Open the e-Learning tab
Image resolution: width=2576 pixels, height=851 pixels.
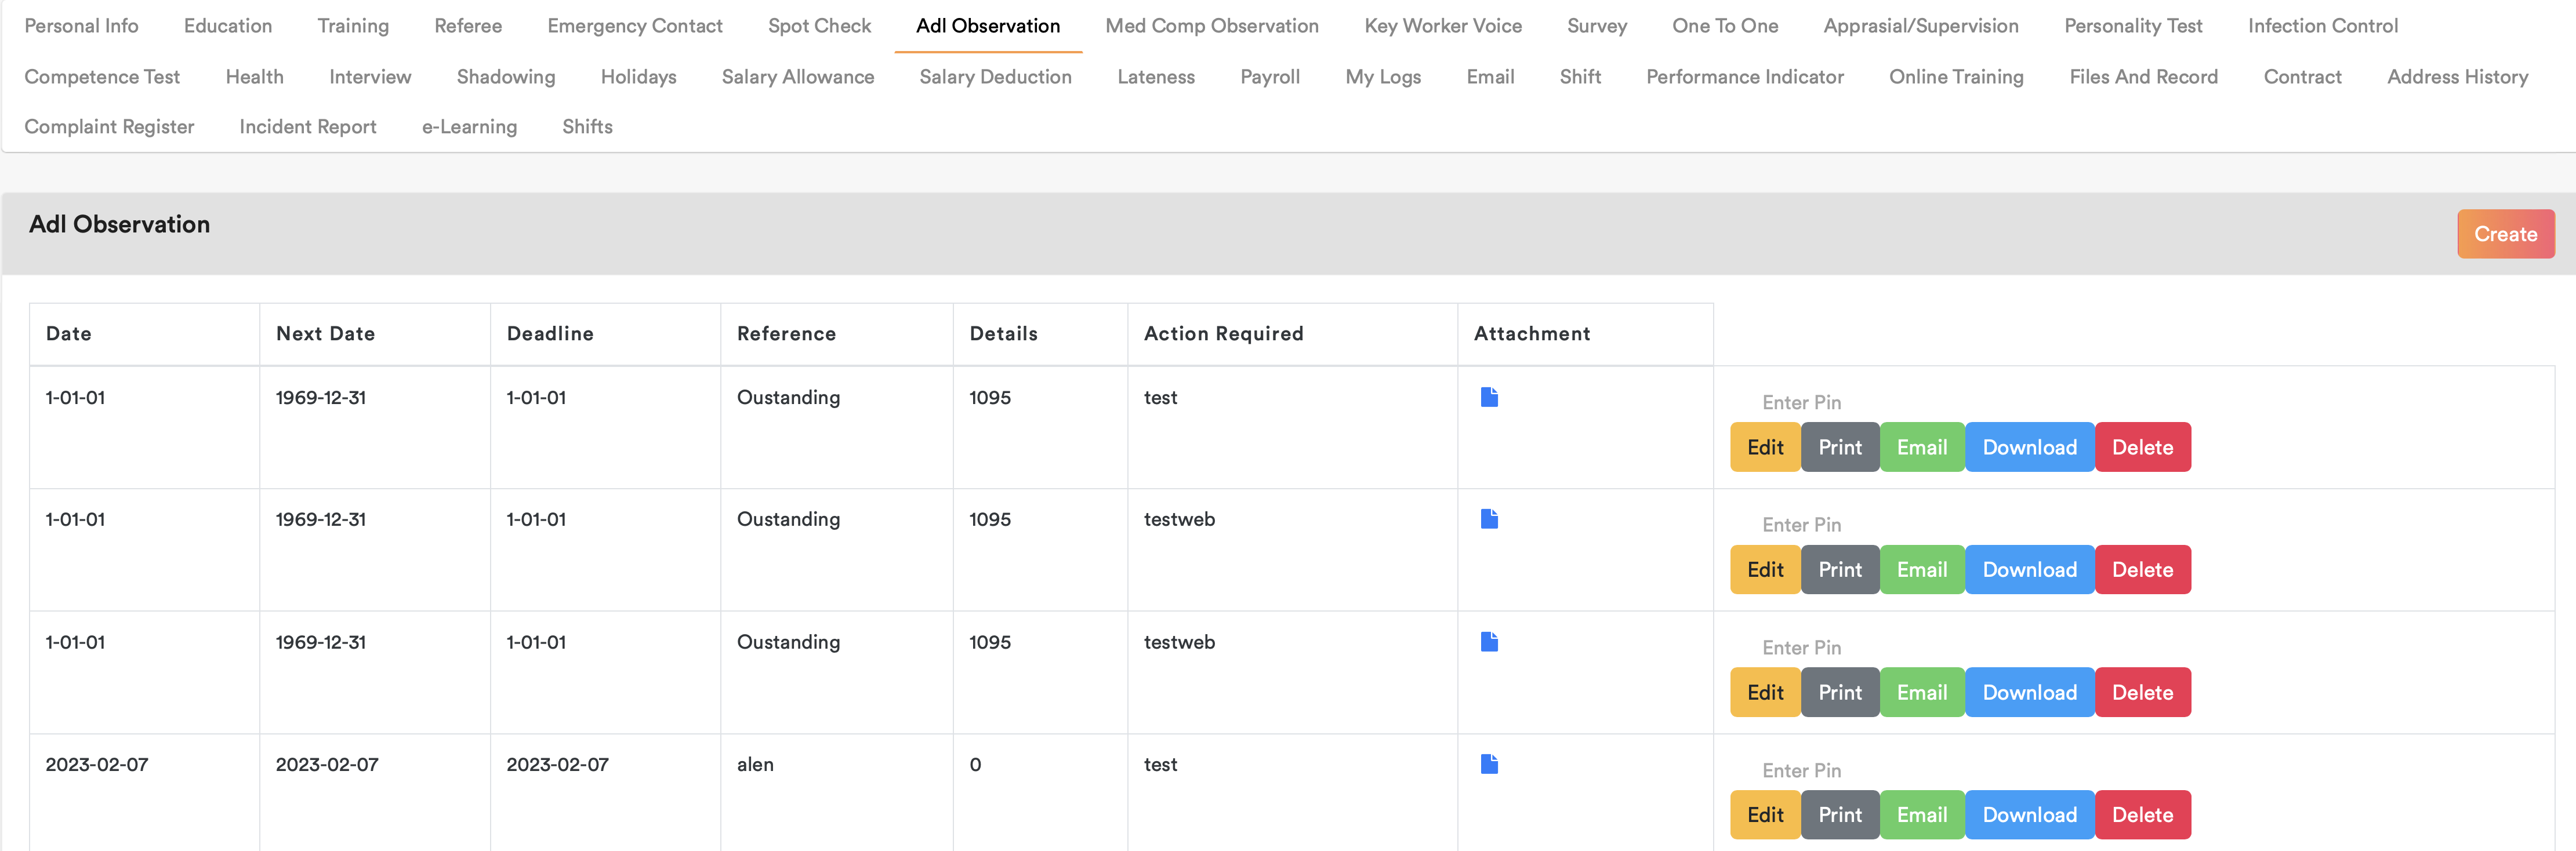(x=469, y=127)
